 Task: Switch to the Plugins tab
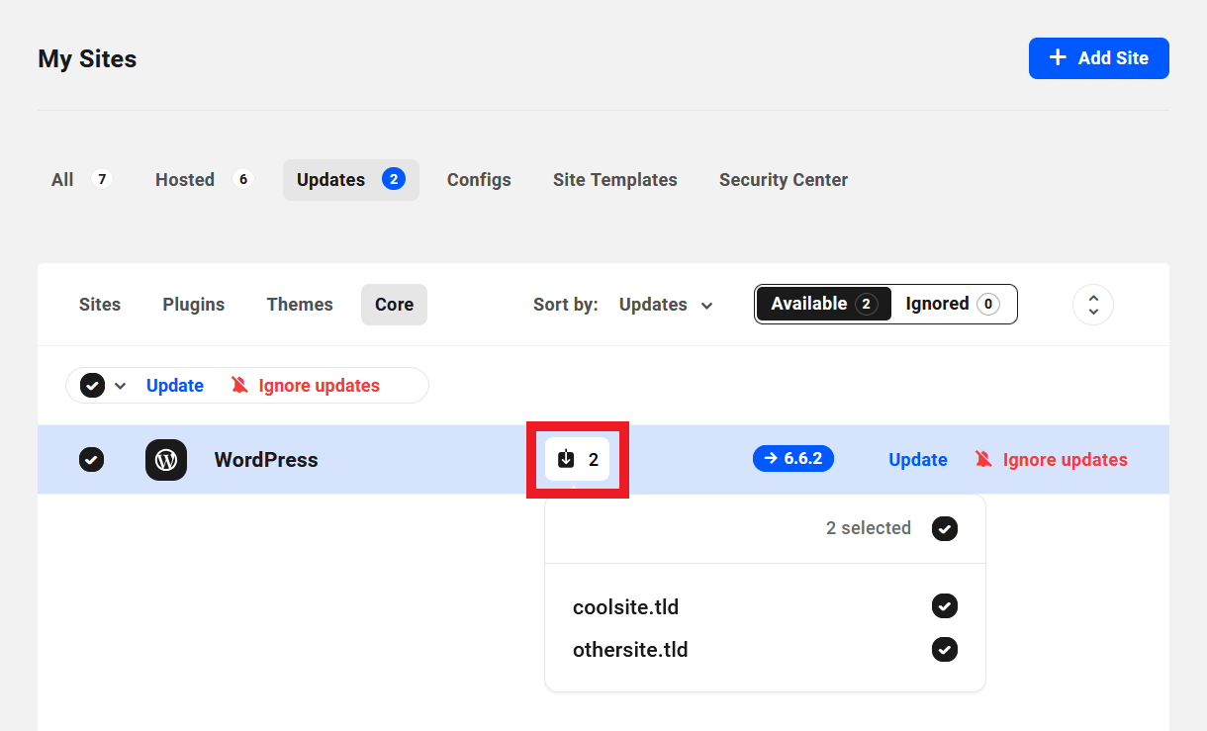coord(194,305)
